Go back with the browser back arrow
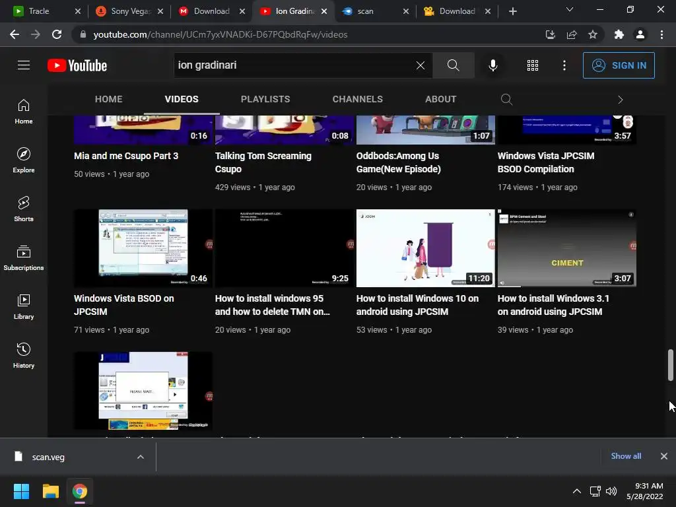This screenshot has height=507, width=676. coord(15,34)
